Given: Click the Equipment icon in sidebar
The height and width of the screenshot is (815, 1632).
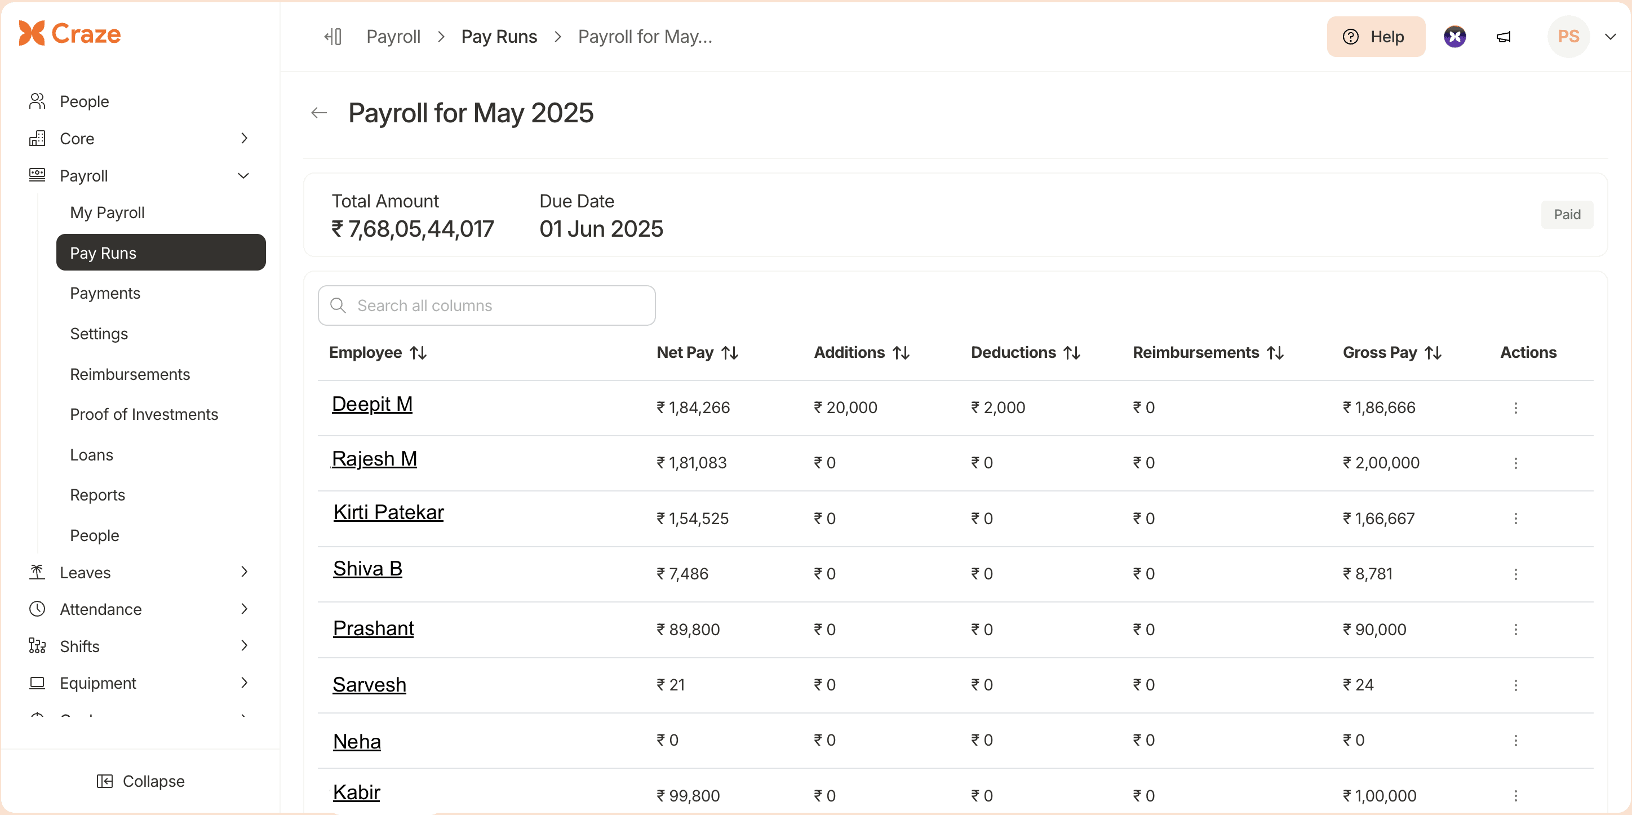Looking at the screenshot, I should click(37, 683).
